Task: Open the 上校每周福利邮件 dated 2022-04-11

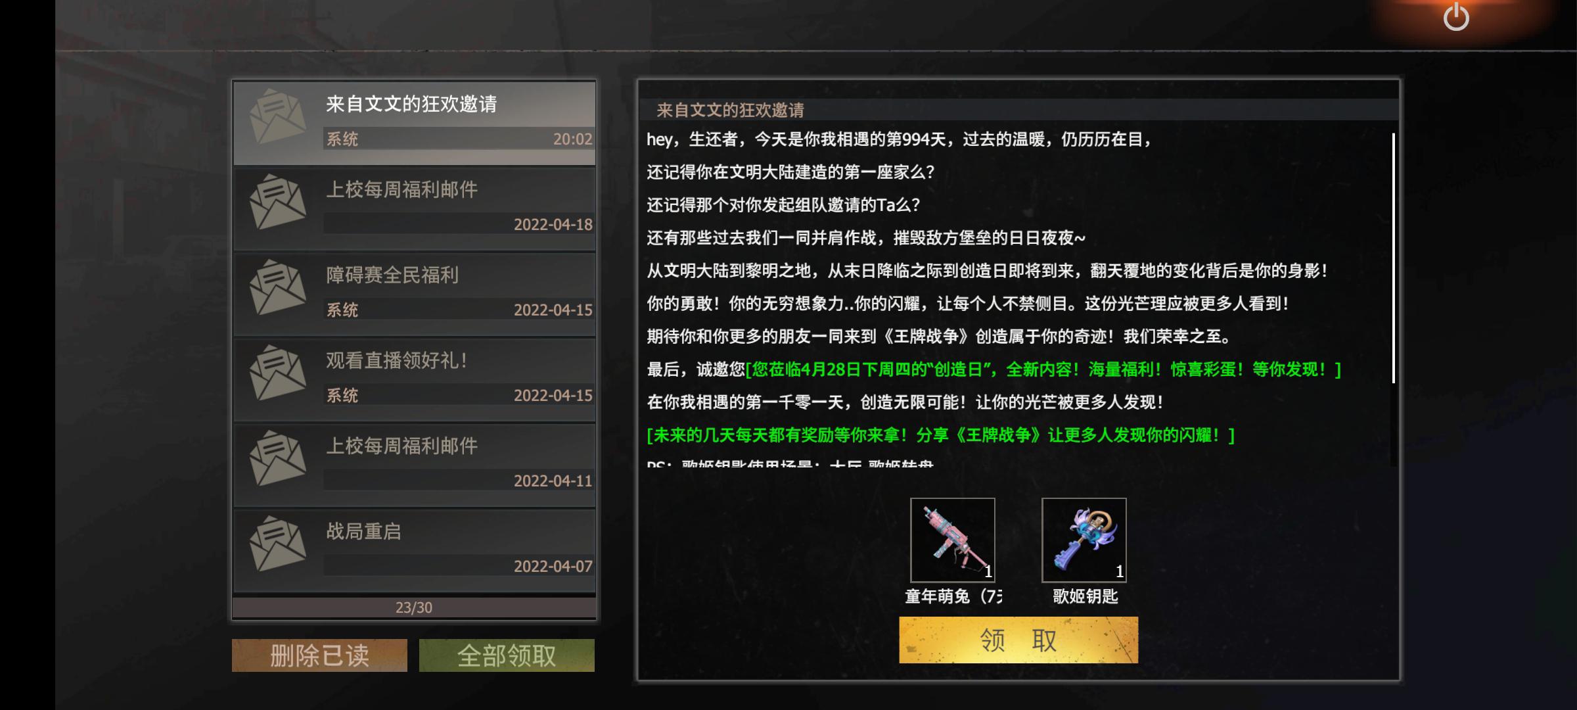Action: [x=414, y=465]
